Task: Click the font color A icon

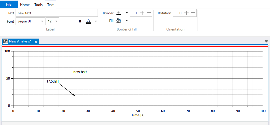Action: coord(88,21)
